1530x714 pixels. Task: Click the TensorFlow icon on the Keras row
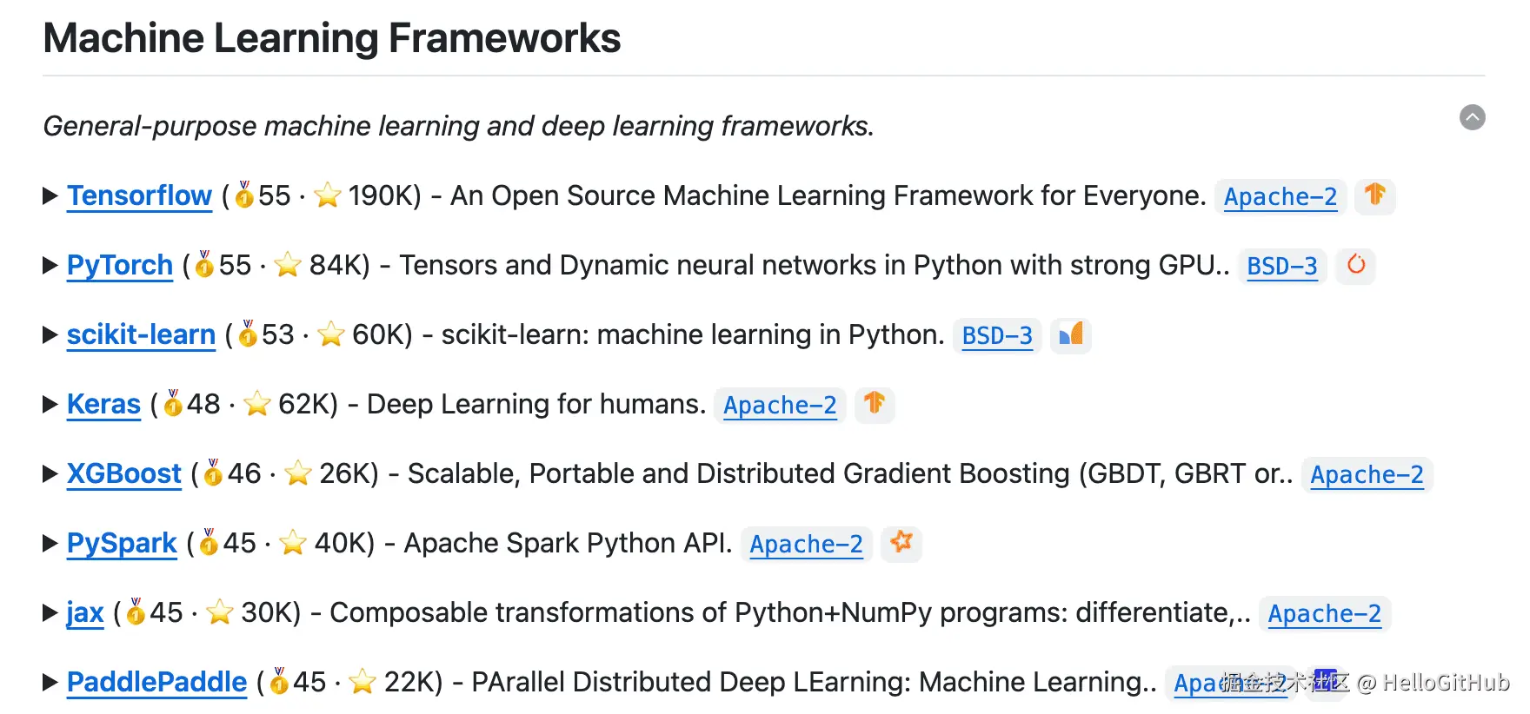(x=875, y=403)
